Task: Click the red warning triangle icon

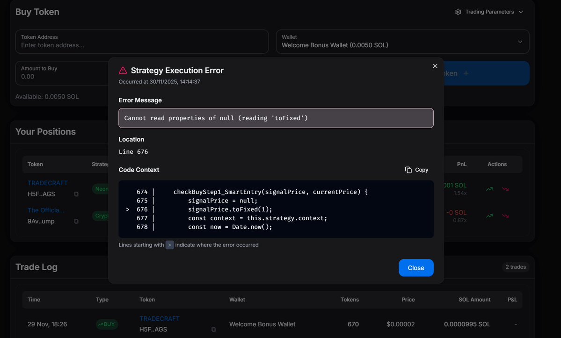Action: tap(123, 71)
